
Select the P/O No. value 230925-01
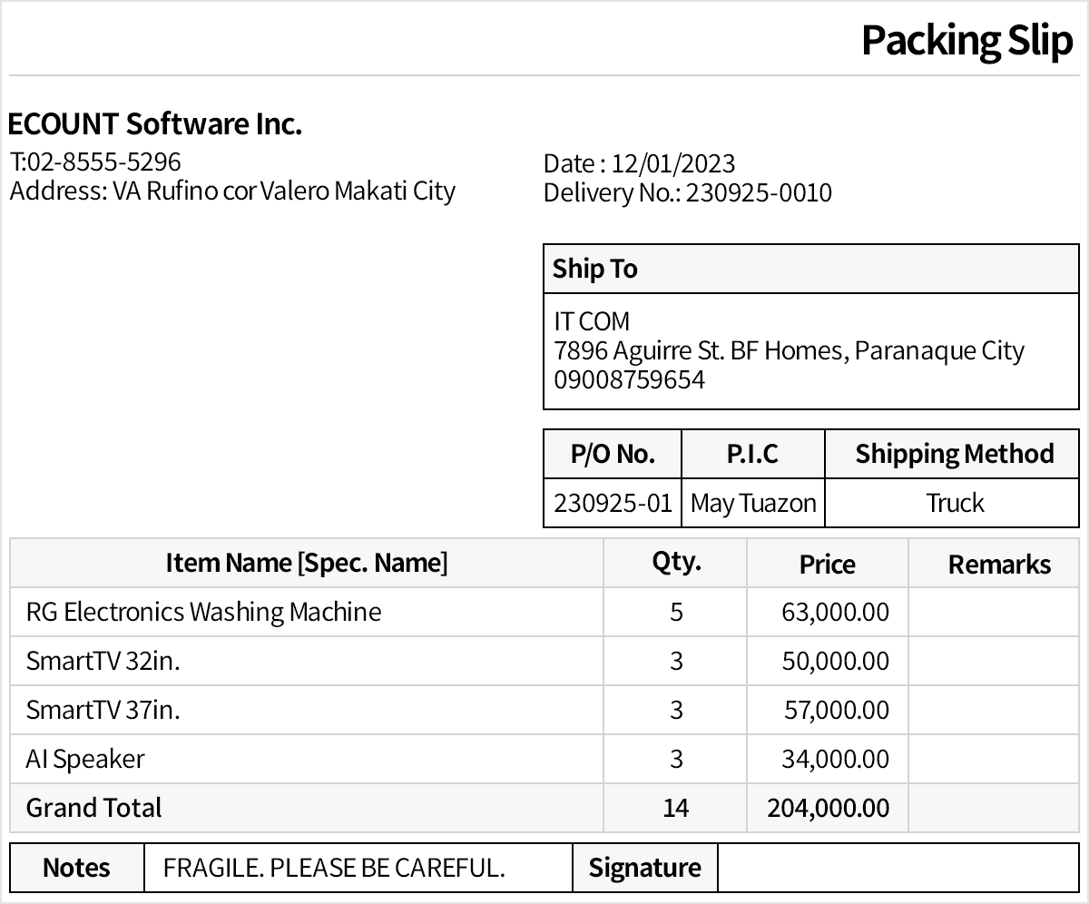613,503
